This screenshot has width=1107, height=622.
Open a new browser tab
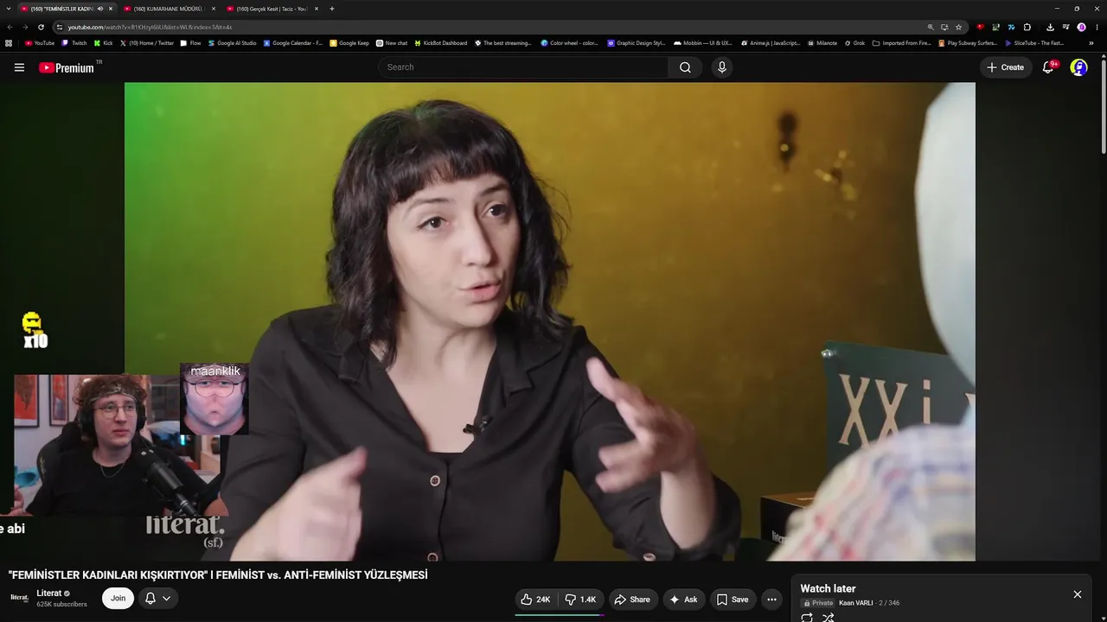(x=332, y=9)
